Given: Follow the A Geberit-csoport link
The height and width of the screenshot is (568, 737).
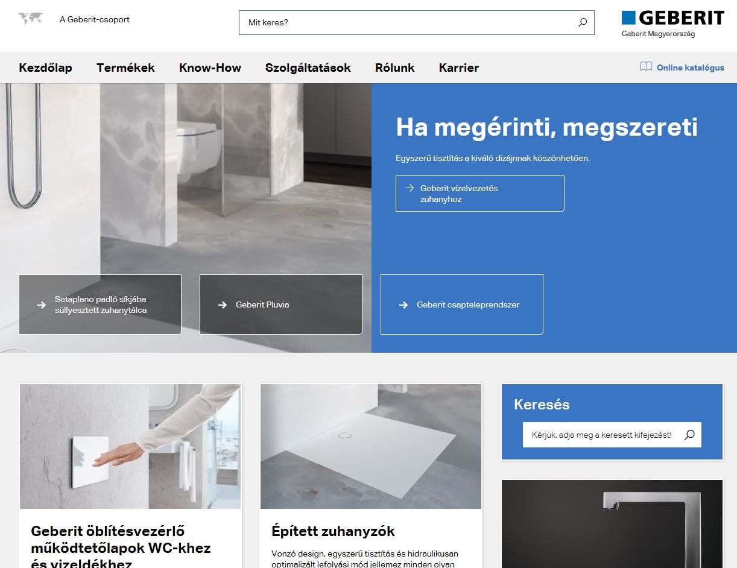Looking at the screenshot, I should (x=95, y=19).
